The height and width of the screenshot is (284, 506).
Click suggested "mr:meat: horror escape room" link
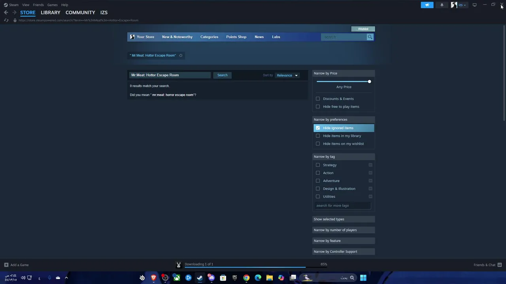[x=173, y=95]
